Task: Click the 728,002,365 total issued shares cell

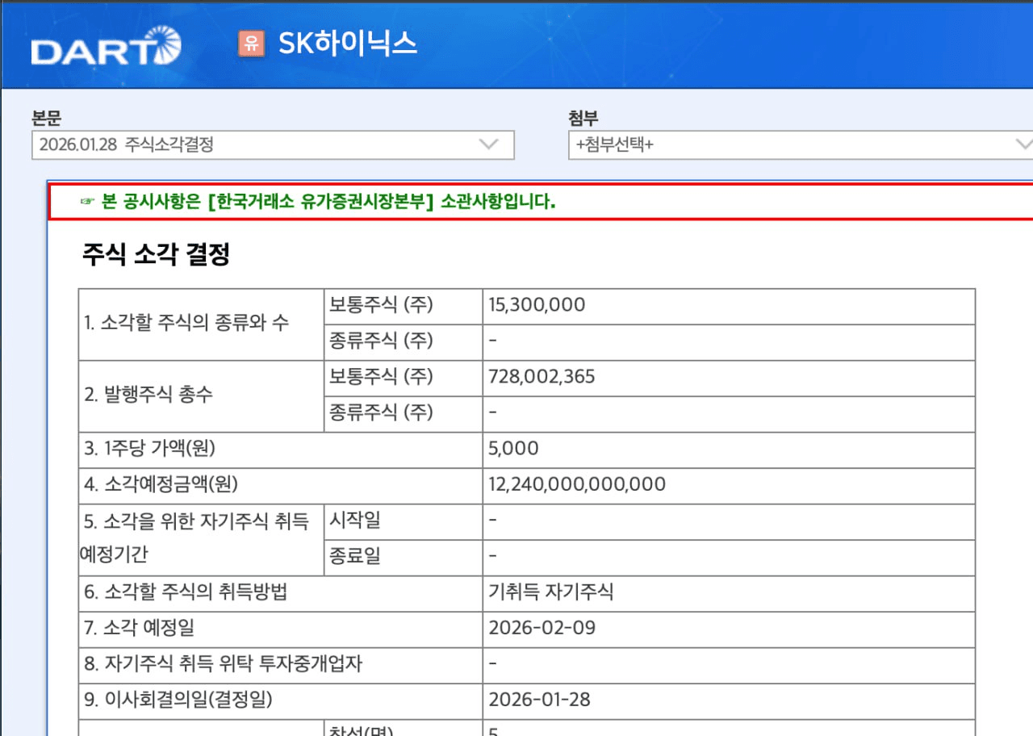Action: 542,377
